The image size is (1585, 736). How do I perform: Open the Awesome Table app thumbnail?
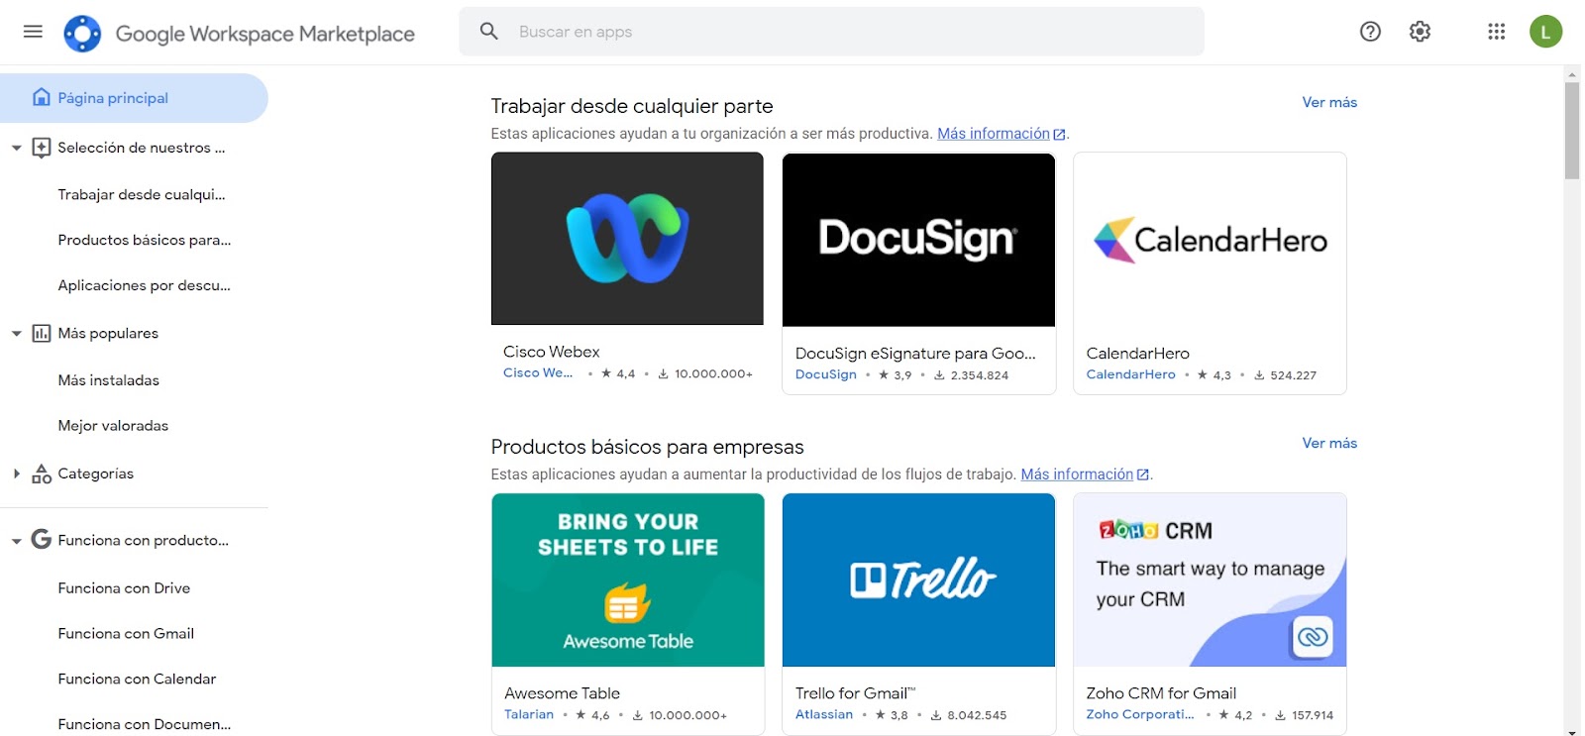pyautogui.click(x=628, y=580)
